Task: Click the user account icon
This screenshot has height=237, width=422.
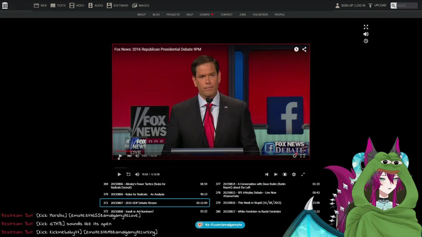Action: coord(337,6)
